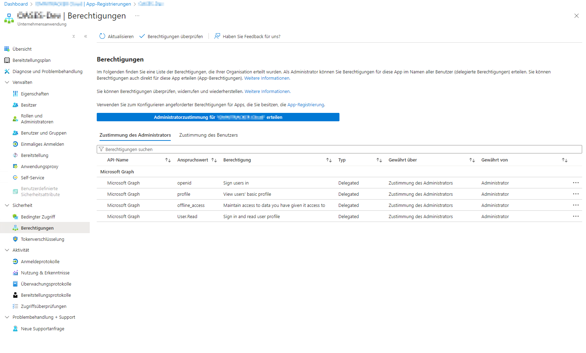Click the Sign in and read user profile text
The height and width of the screenshot is (353, 586).
point(251,216)
